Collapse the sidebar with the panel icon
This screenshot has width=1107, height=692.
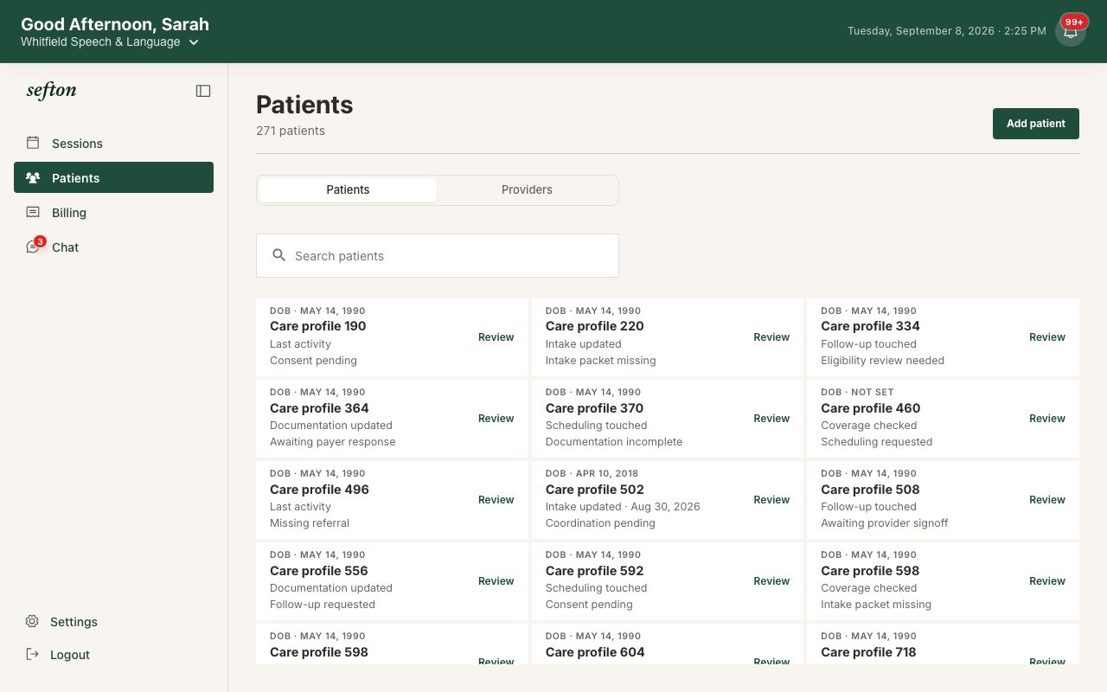pos(203,91)
